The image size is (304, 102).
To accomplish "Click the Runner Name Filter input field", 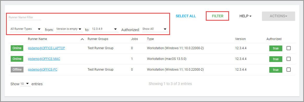I will pyautogui.click(x=25, y=17).
